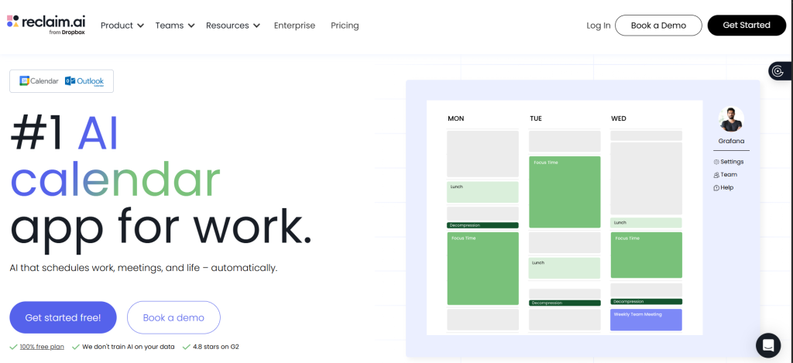The height and width of the screenshot is (363, 793).
Task: Click the 'from Dropbox' text under logo
Action: pyautogui.click(x=67, y=33)
